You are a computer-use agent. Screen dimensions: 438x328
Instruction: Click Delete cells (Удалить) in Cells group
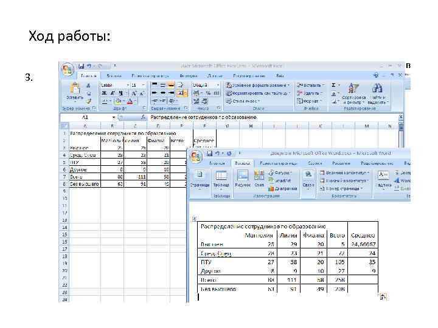[x=309, y=93]
